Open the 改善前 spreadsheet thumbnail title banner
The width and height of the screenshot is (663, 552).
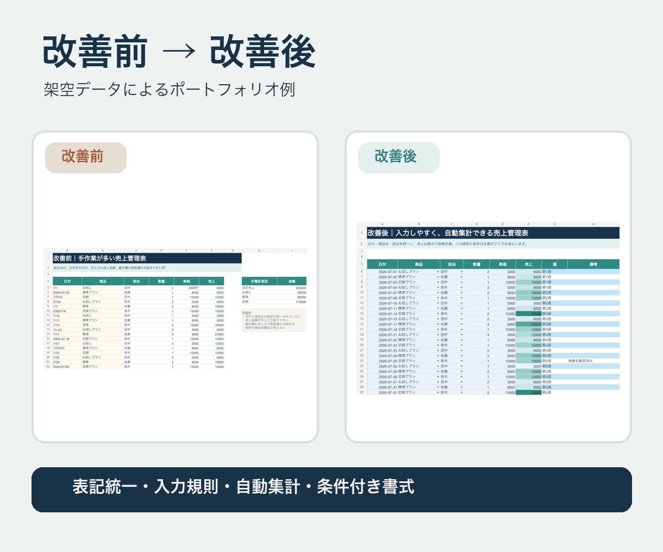pos(146,258)
